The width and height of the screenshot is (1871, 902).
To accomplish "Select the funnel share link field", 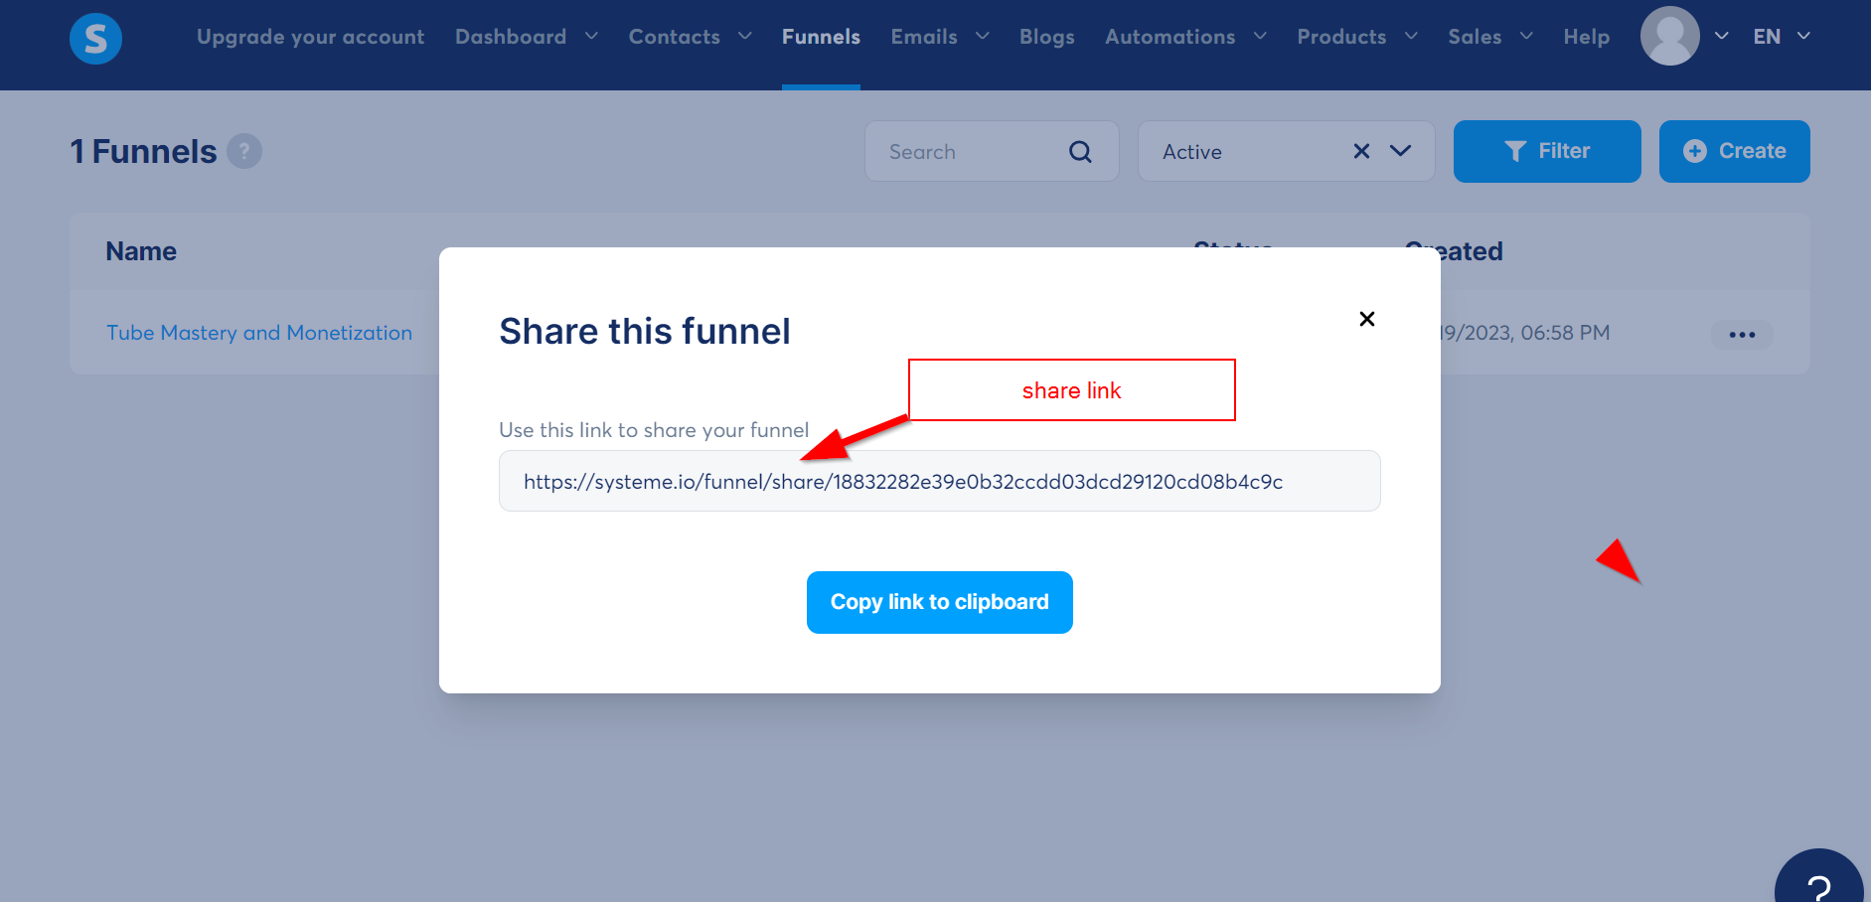I will coord(939,481).
